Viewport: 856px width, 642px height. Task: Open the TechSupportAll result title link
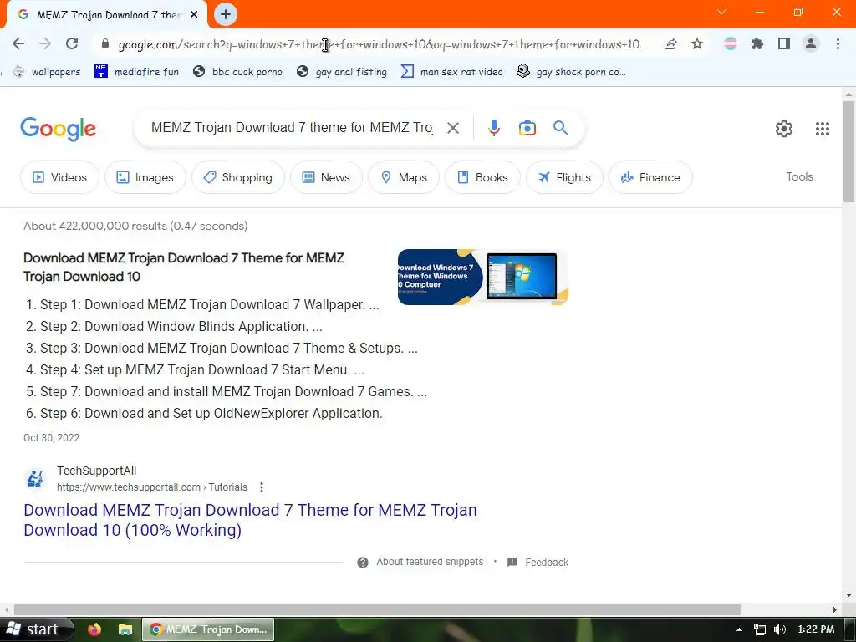point(250,520)
